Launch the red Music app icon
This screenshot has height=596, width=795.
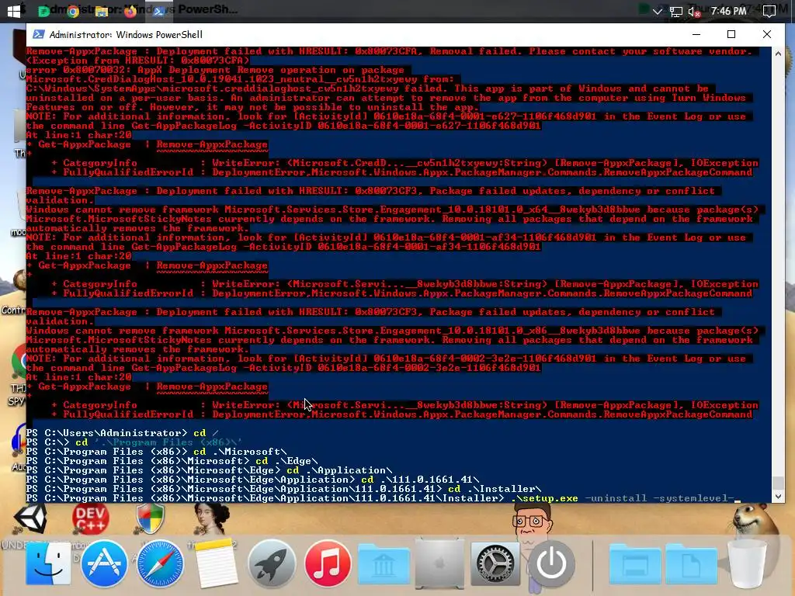(x=328, y=563)
